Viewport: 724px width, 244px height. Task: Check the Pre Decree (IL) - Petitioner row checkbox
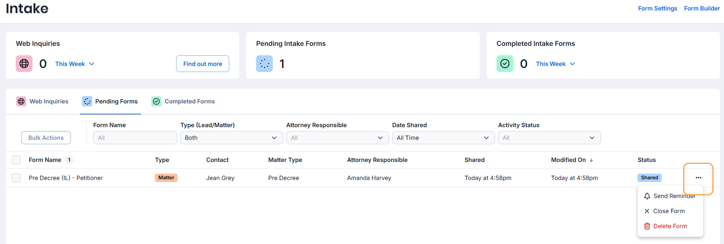[x=16, y=178]
